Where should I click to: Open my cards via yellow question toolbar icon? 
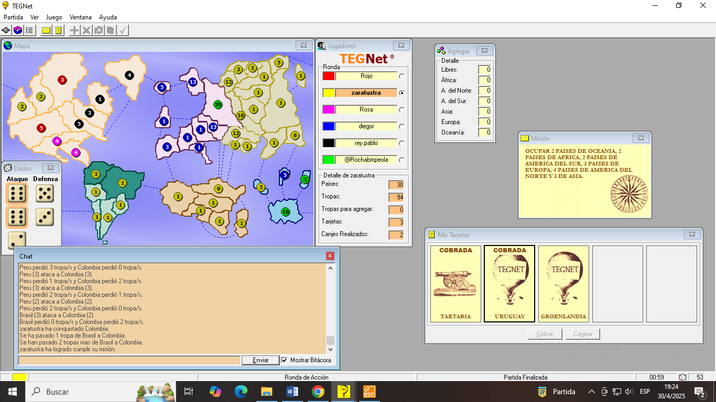[x=59, y=30]
